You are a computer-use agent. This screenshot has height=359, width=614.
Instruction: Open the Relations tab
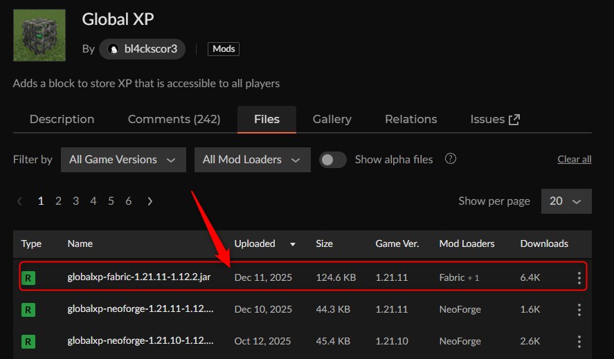tap(410, 120)
